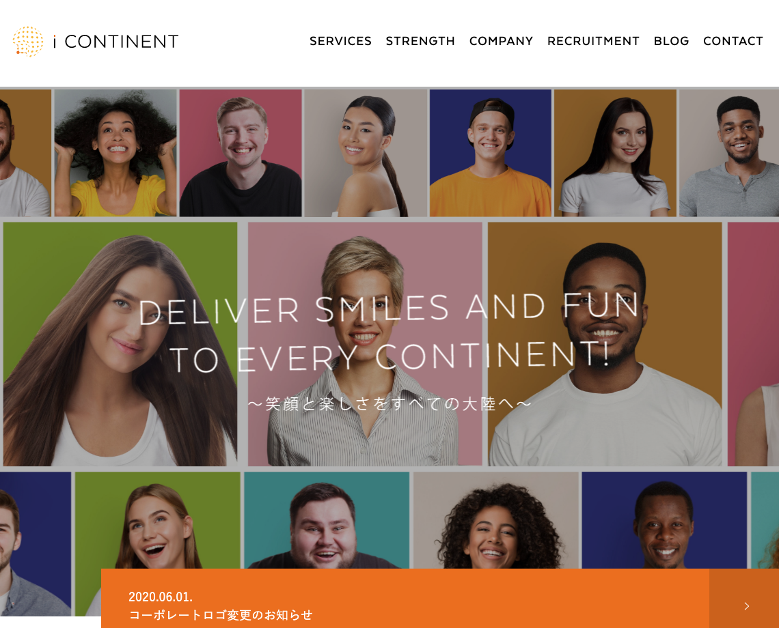The height and width of the screenshot is (628, 779).
Task: Click the DELIVER SMILES AND FUN headline
Action: (389, 309)
